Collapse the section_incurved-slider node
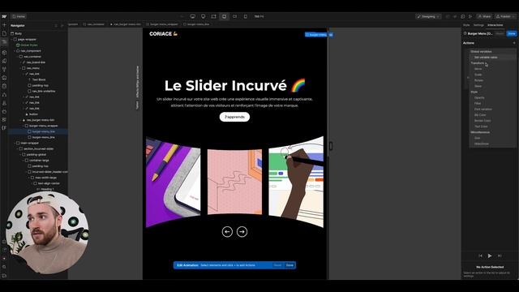Viewport: 519px width, 292px height. (18, 148)
